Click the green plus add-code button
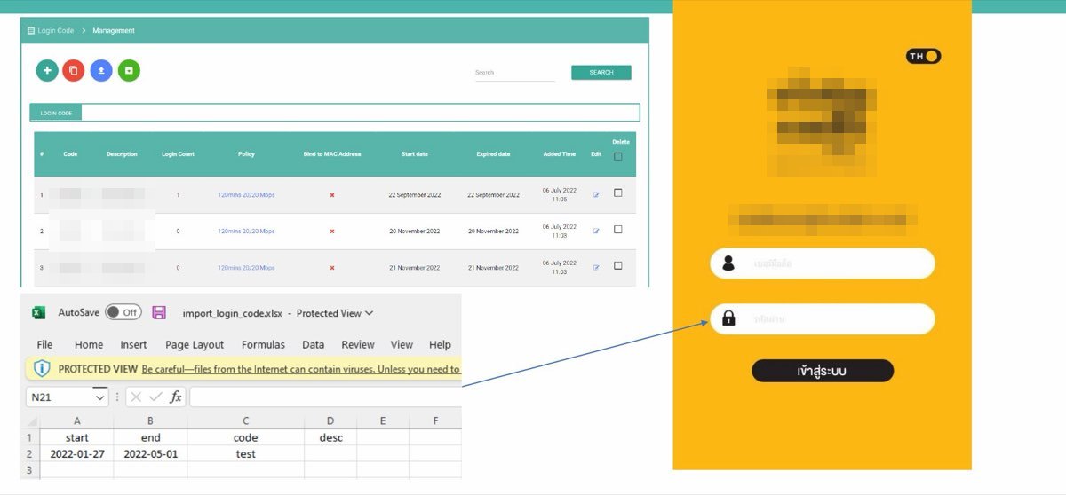 coord(47,71)
